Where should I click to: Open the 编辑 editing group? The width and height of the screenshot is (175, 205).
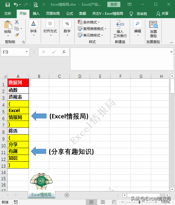coord(138,28)
